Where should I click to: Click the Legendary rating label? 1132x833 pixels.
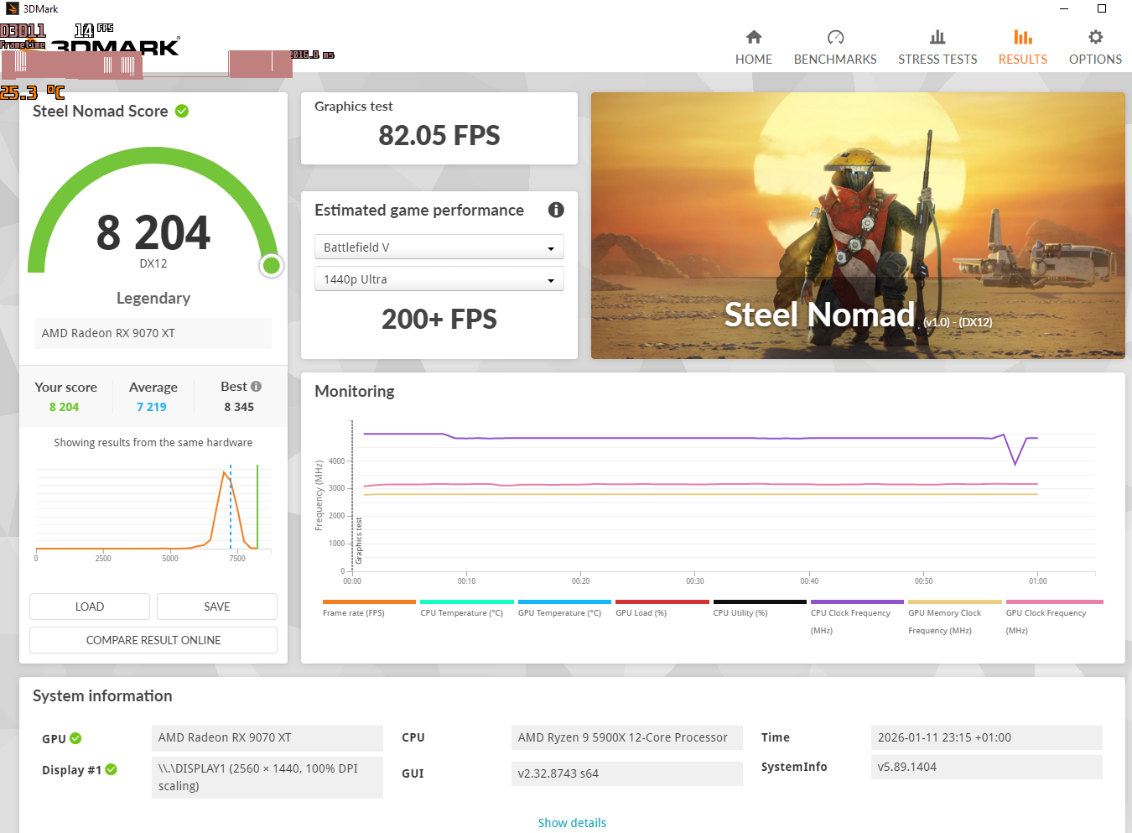pos(153,298)
